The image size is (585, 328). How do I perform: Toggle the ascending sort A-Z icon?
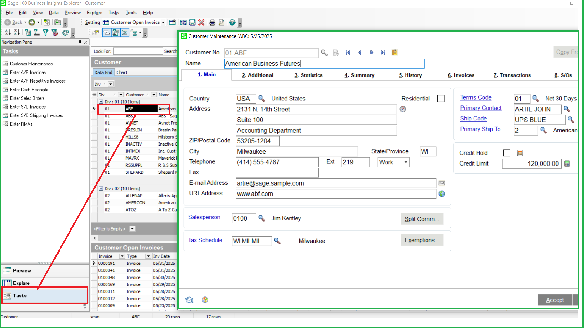click(x=7, y=32)
